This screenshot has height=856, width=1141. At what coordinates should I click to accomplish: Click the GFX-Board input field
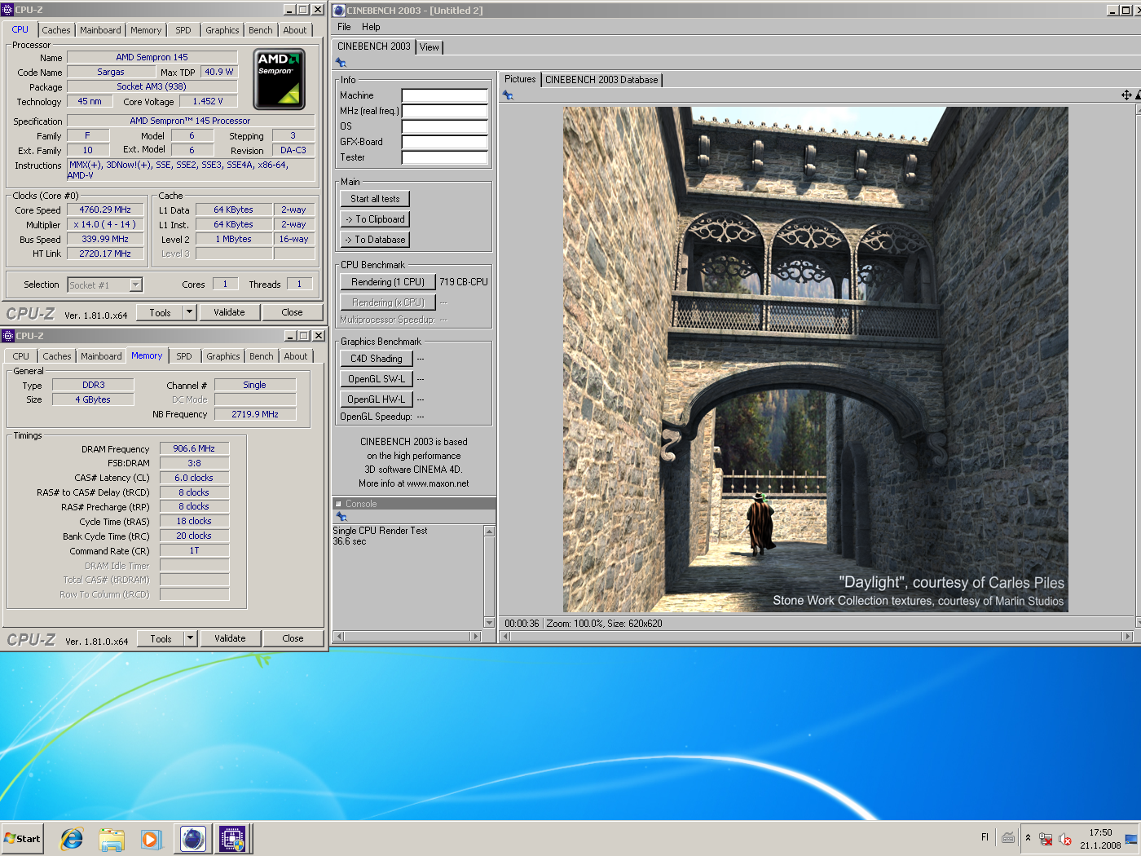[445, 142]
